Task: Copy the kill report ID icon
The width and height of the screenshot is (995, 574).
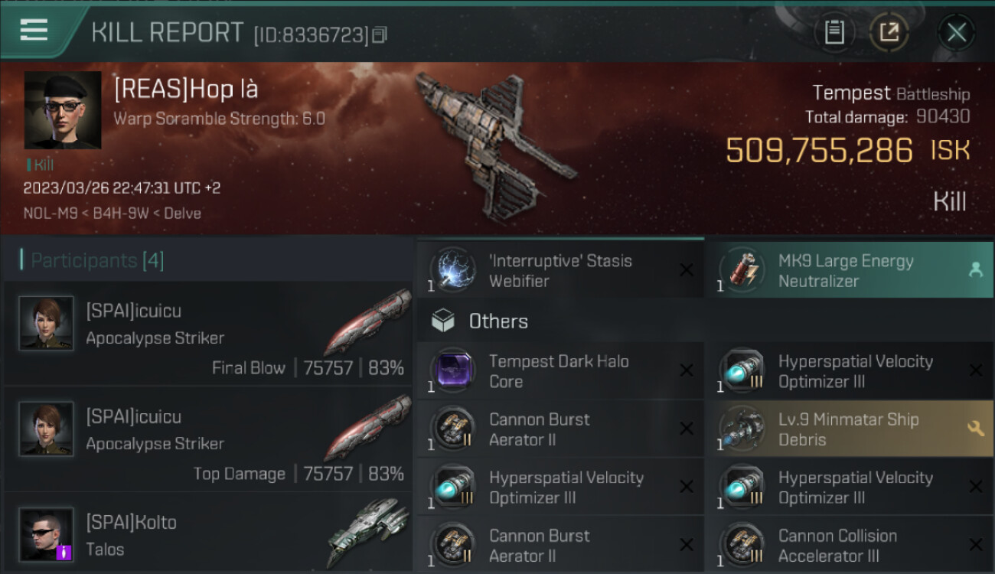Action: 380,34
